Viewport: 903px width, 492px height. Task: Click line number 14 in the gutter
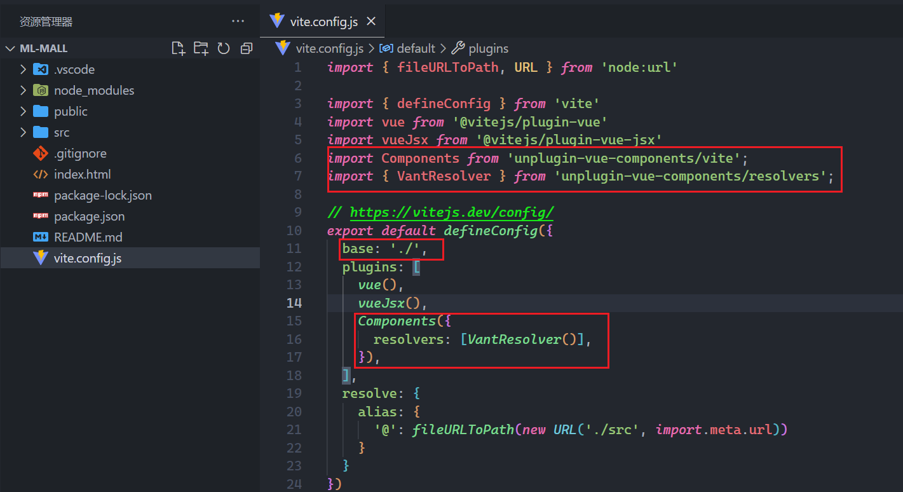pyautogui.click(x=294, y=303)
